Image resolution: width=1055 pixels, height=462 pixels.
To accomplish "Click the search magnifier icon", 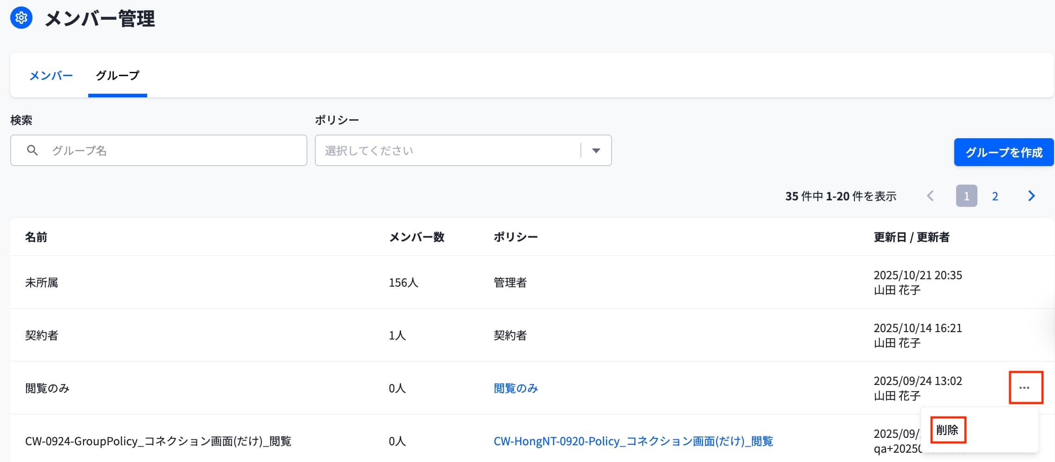I will pos(32,150).
